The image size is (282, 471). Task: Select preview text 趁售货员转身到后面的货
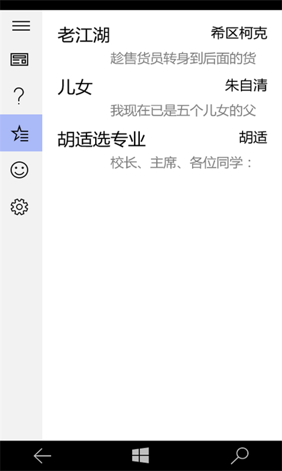[x=183, y=59]
